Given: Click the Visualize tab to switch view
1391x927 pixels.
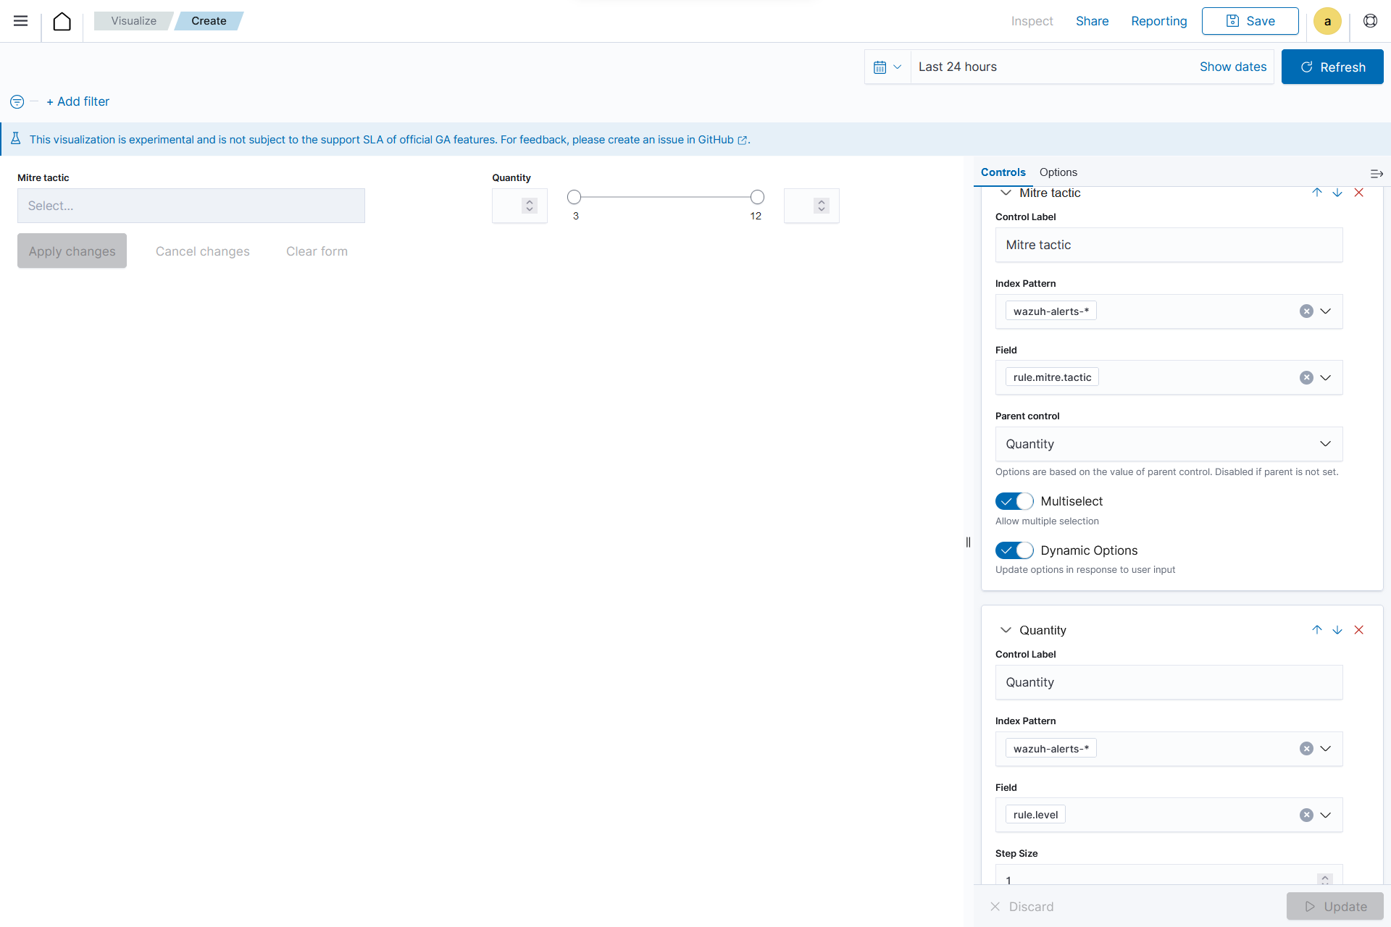Looking at the screenshot, I should point(133,21).
